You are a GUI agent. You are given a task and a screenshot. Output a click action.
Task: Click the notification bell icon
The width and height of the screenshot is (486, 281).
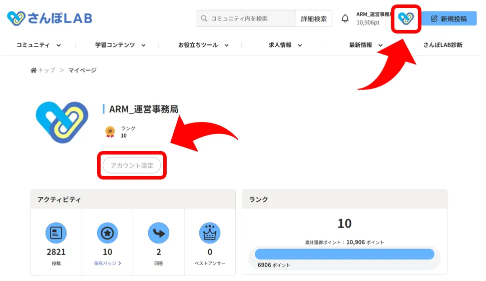click(345, 19)
